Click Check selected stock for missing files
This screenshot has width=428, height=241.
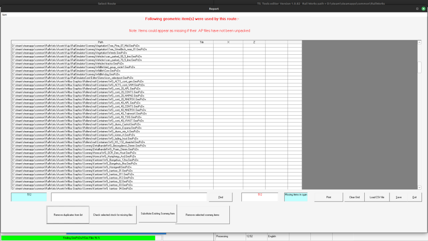tap(113, 214)
